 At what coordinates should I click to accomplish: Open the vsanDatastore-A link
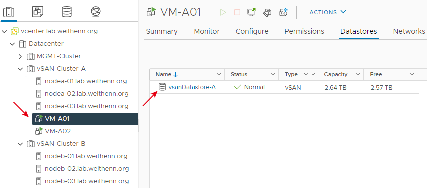[x=192, y=87]
